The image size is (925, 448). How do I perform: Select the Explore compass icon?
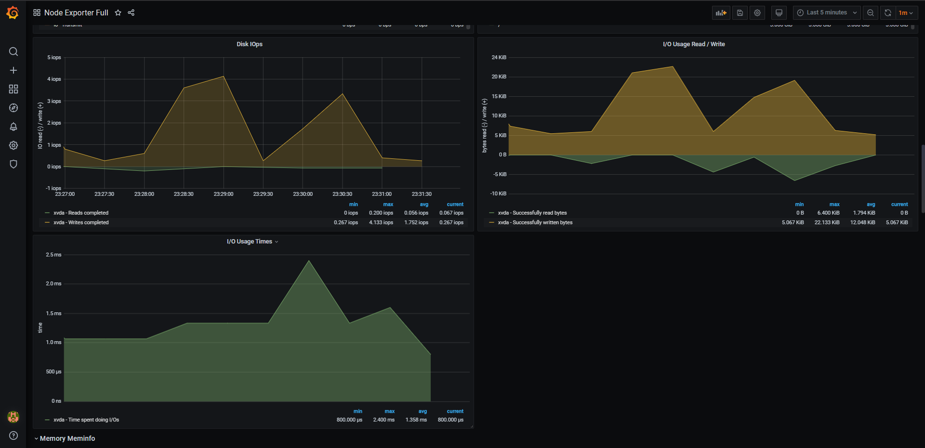13,108
